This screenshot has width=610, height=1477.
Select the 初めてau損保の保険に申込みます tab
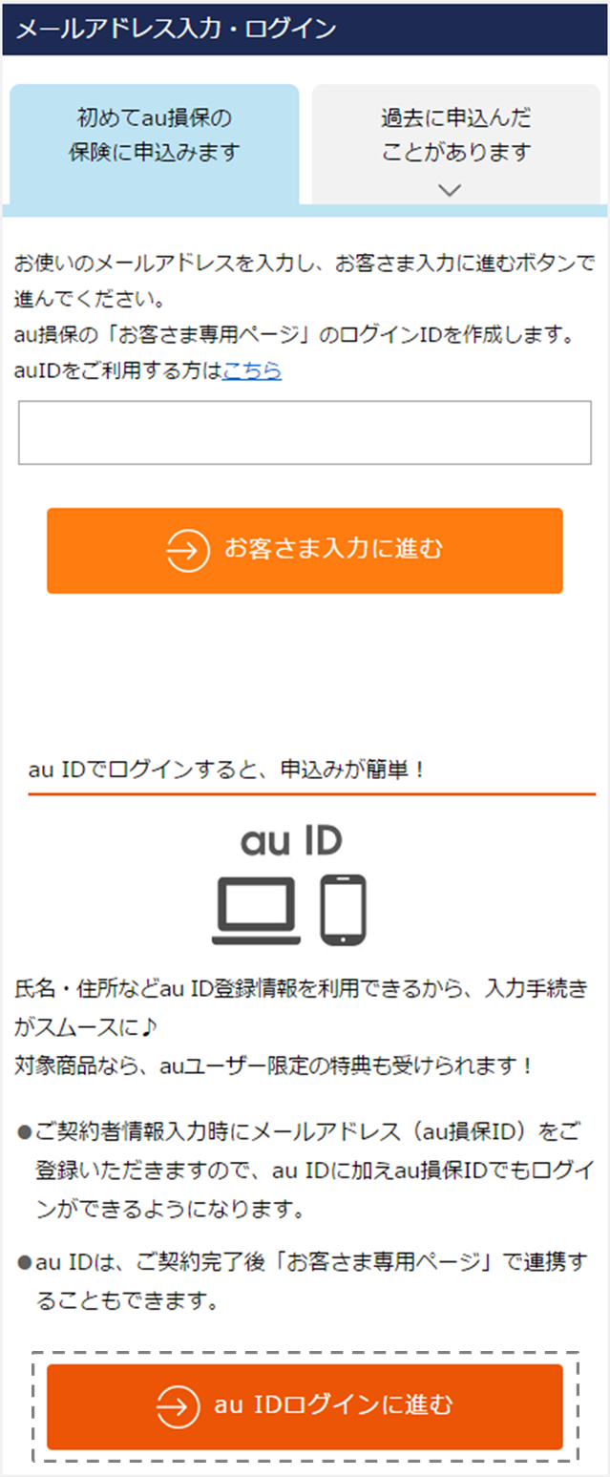(x=154, y=144)
